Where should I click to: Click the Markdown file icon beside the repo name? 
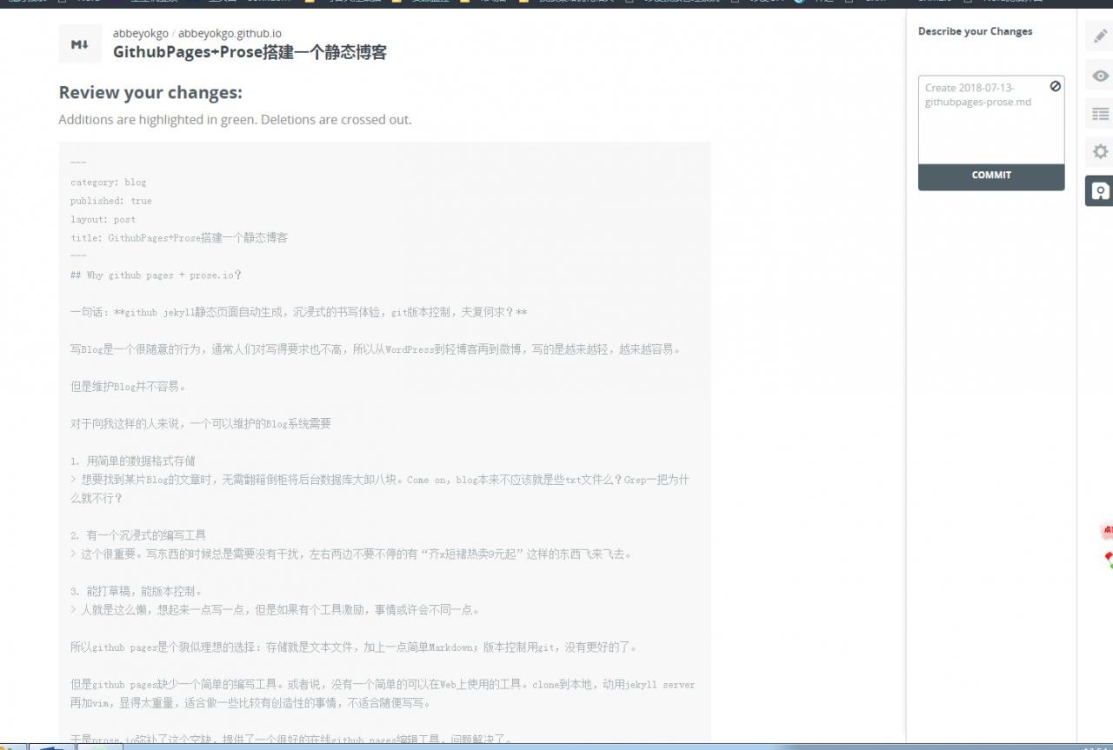coord(79,42)
